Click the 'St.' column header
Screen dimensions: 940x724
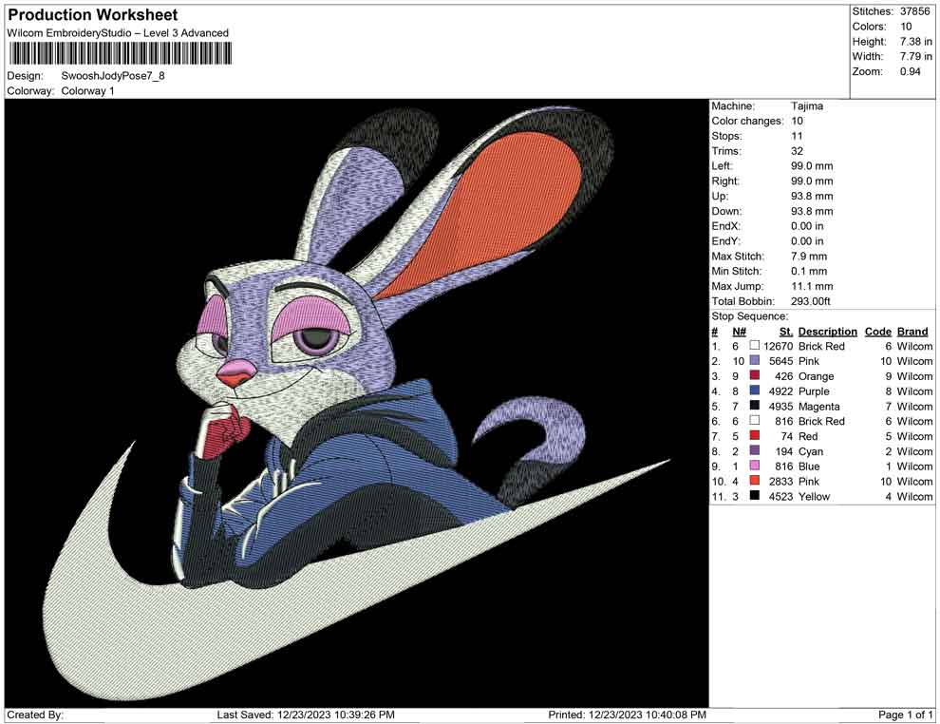pyautogui.click(x=786, y=331)
